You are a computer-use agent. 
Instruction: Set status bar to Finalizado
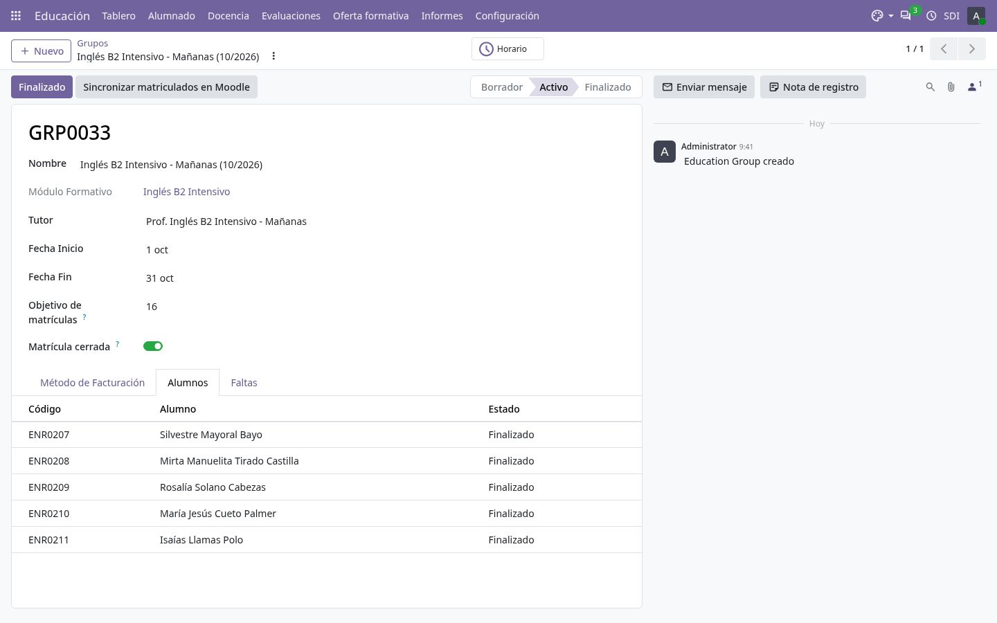tap(607, 87)
